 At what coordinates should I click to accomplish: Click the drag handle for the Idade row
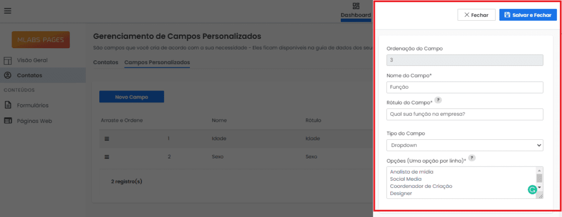pyautogui.click(x=107, y=139)
